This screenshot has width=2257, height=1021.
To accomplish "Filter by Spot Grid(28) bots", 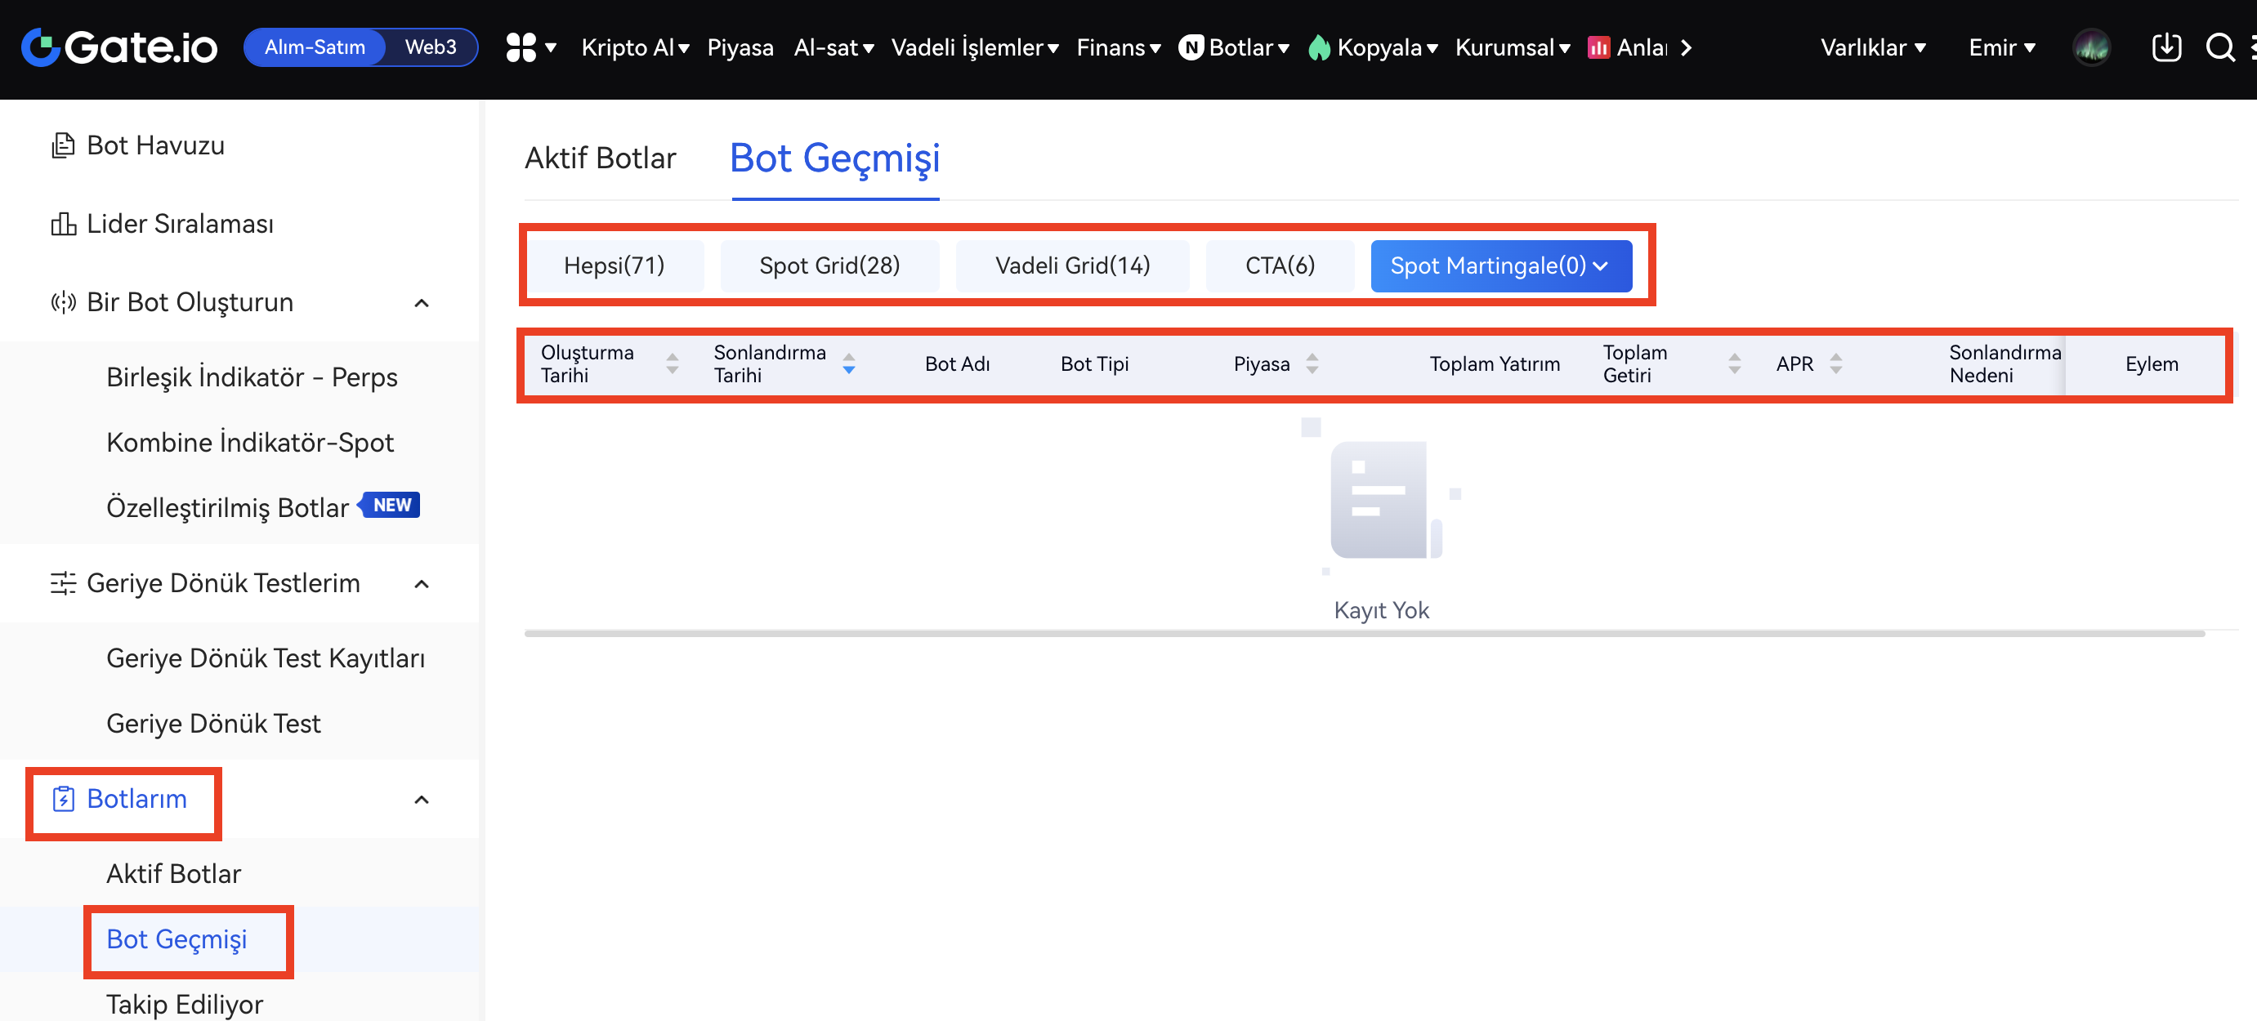I will pyautogui.click(x=829, y=265).
